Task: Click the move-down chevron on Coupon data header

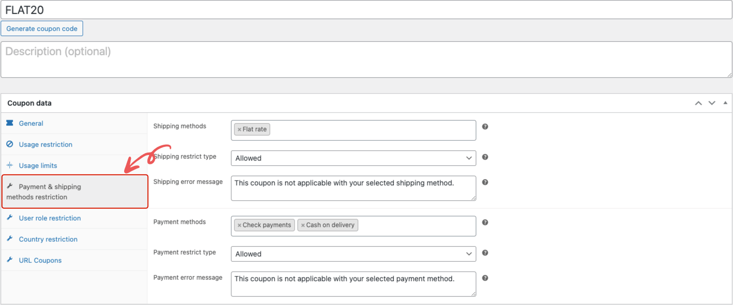Action: click(712, 103)
